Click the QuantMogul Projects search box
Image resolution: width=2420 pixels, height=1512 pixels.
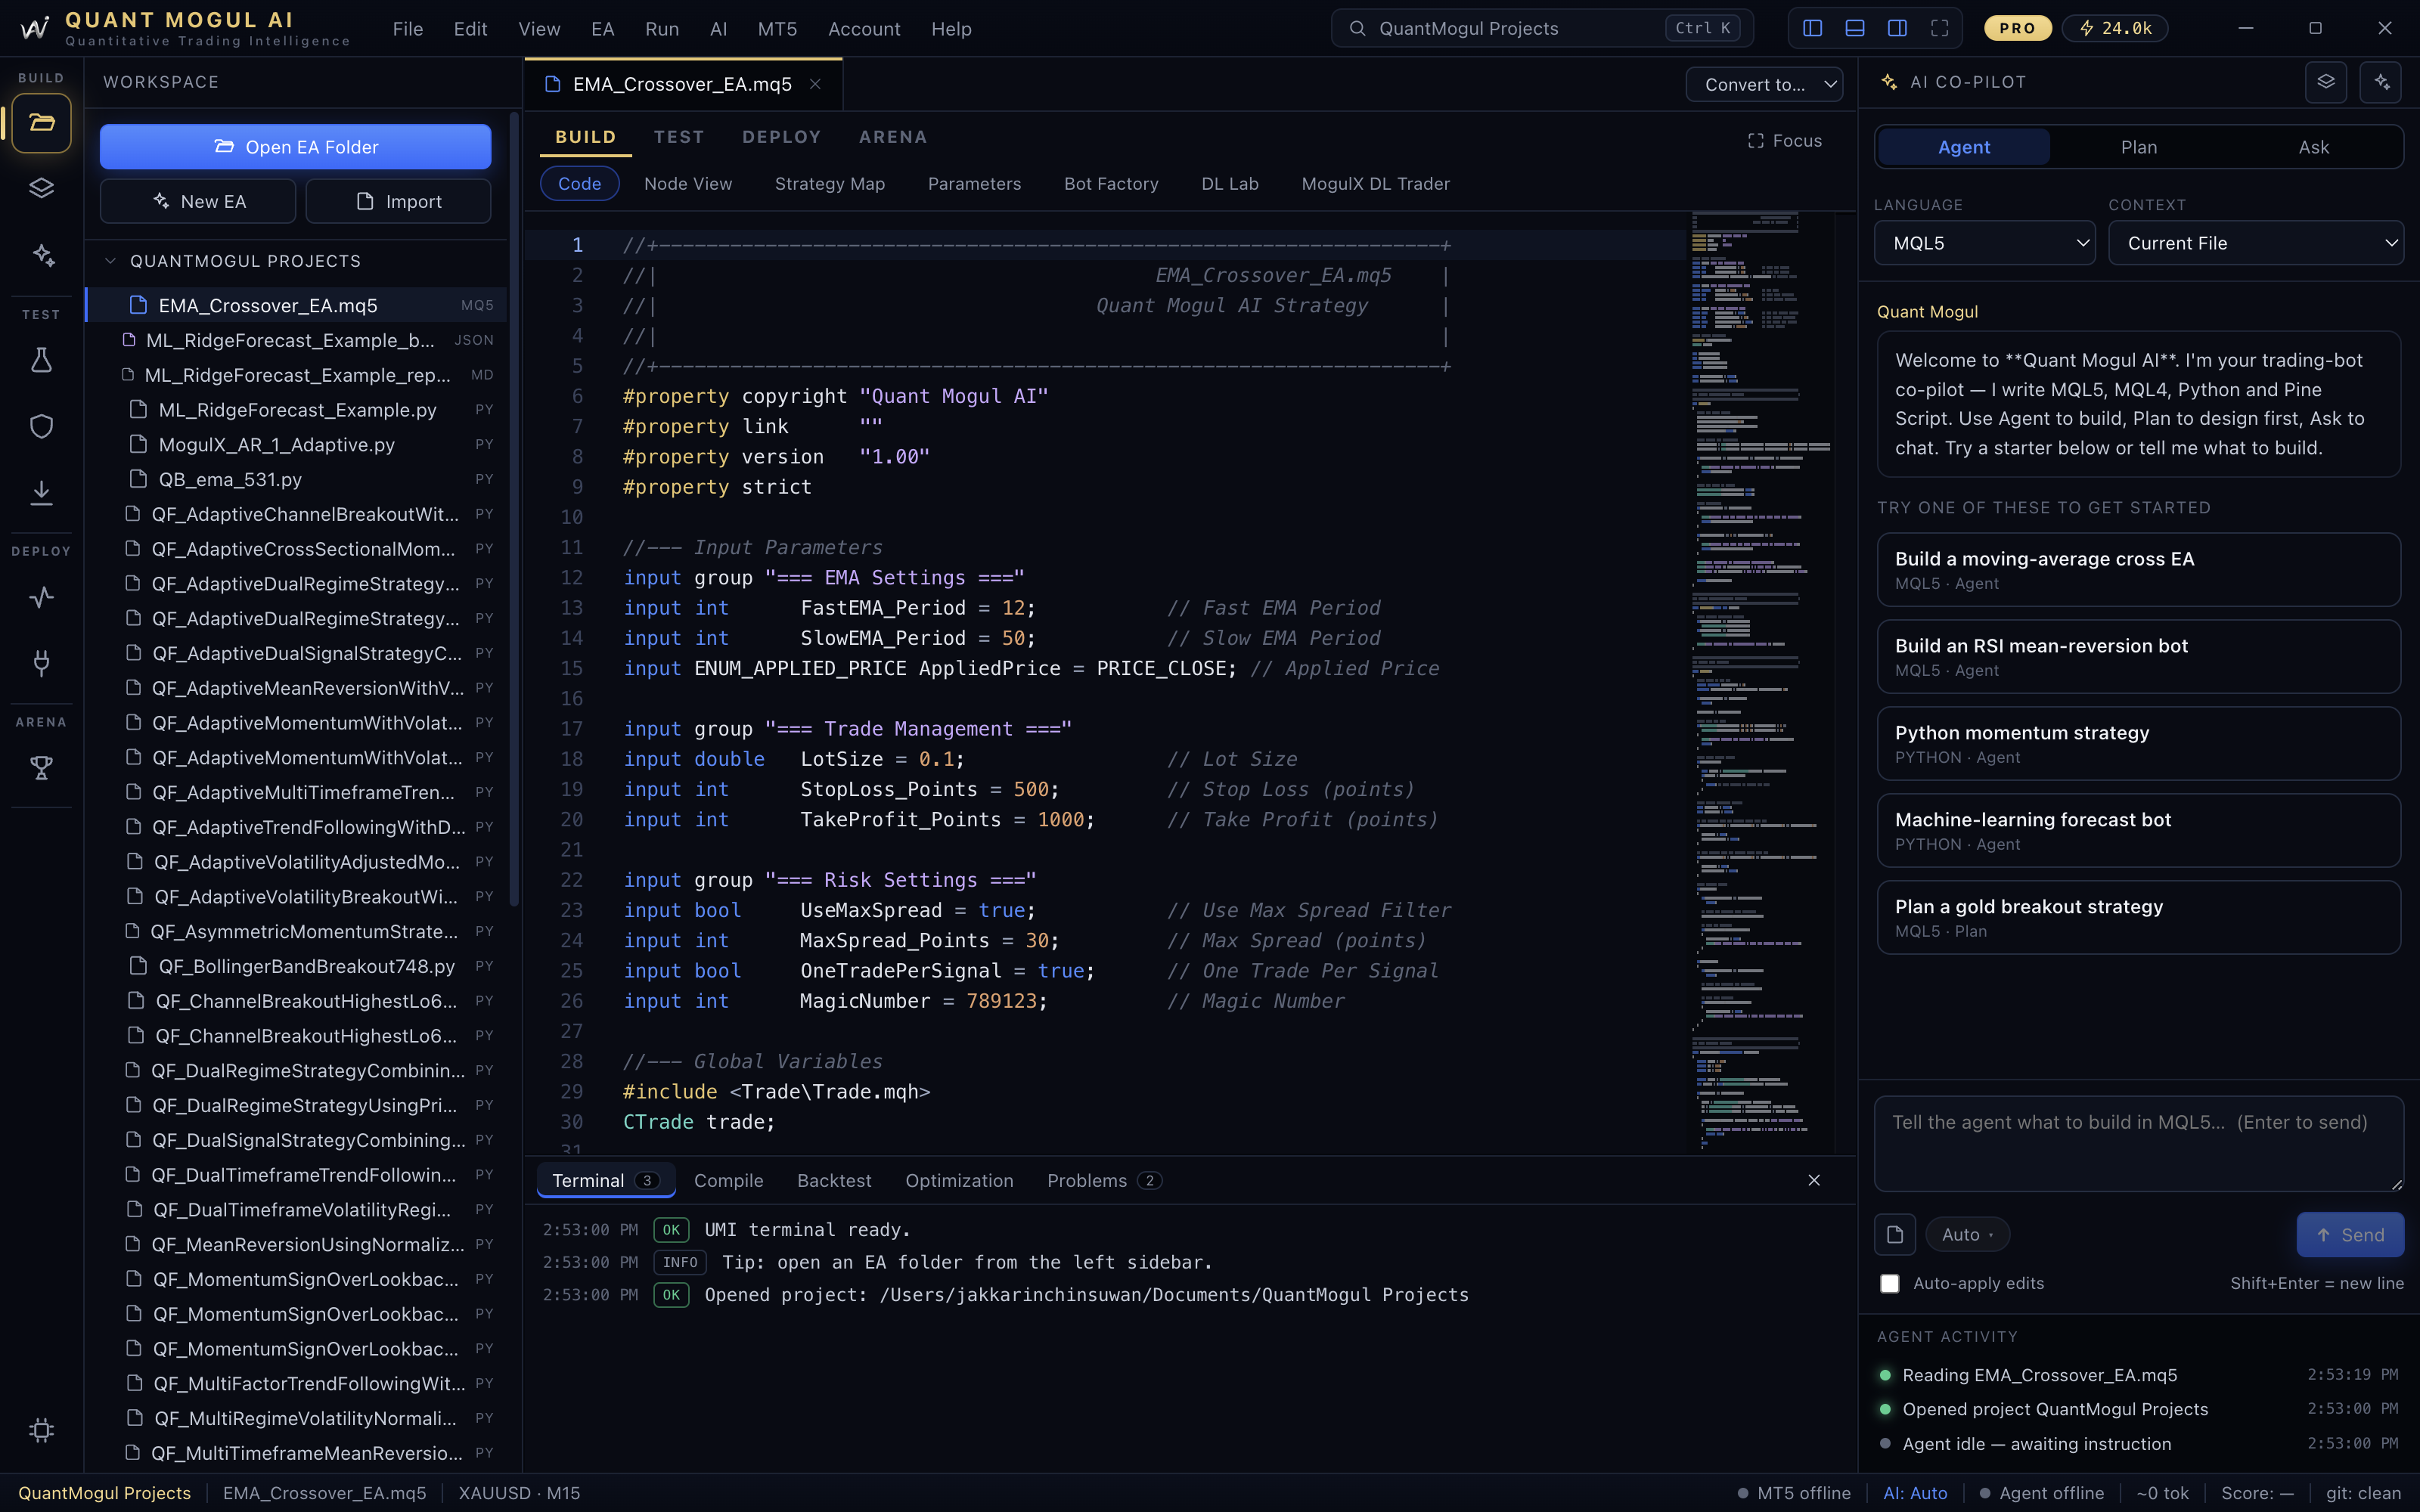[1542, 28]
